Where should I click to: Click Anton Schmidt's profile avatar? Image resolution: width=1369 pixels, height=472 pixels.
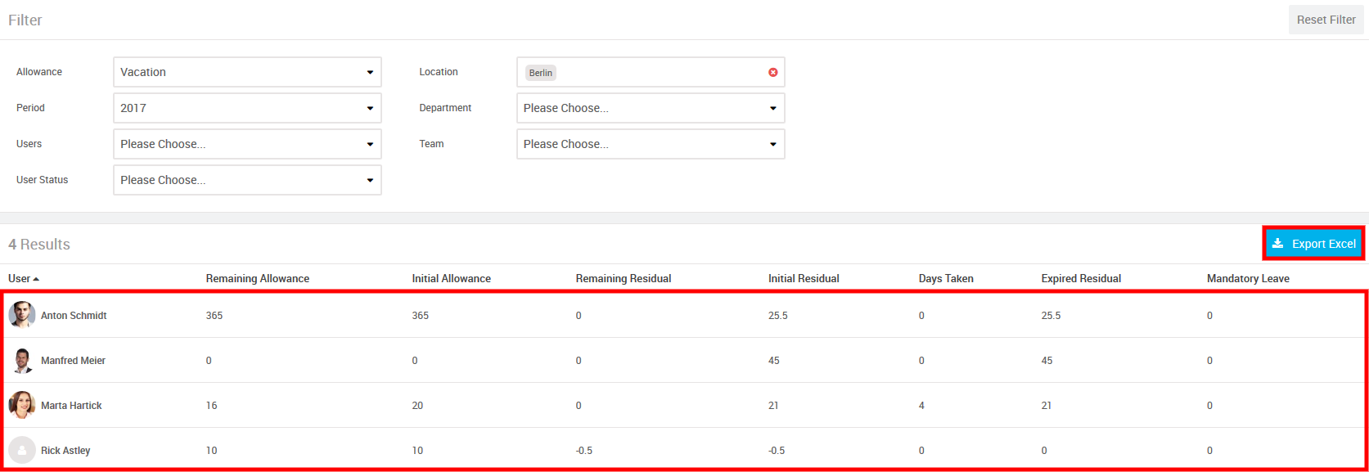(x=22, y=315)
